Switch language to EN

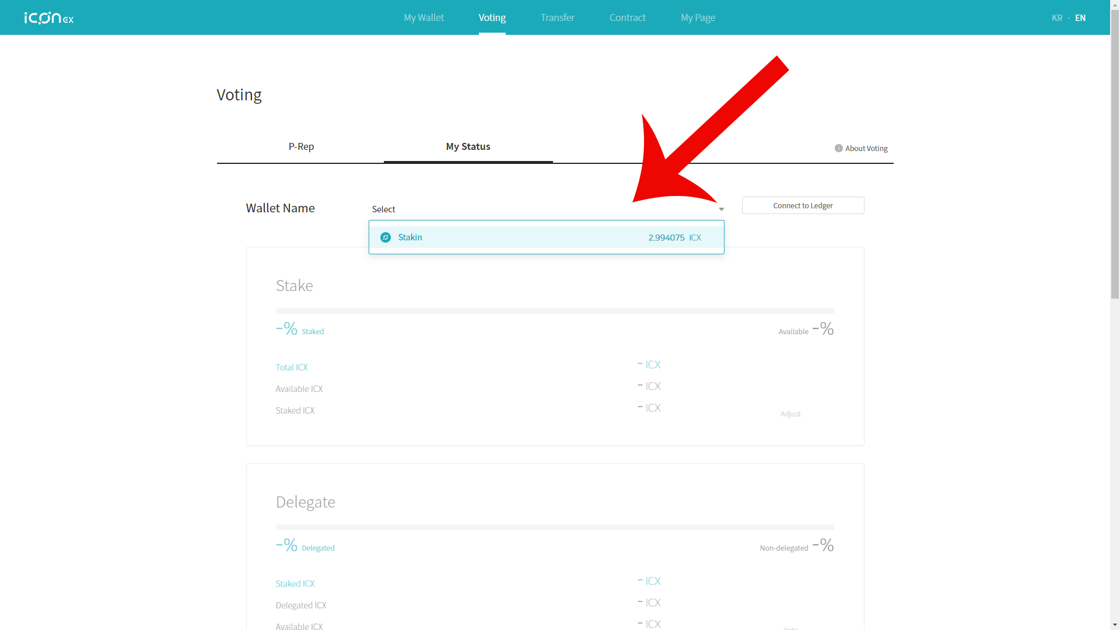1080,17
